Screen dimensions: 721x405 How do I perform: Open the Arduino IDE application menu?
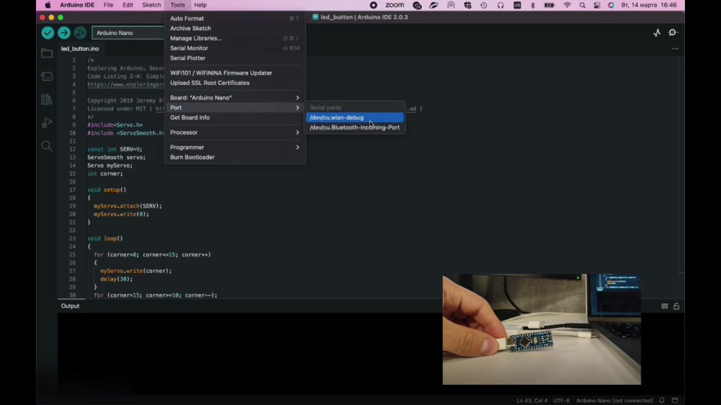pyautogui.click(x=78, y=5)
